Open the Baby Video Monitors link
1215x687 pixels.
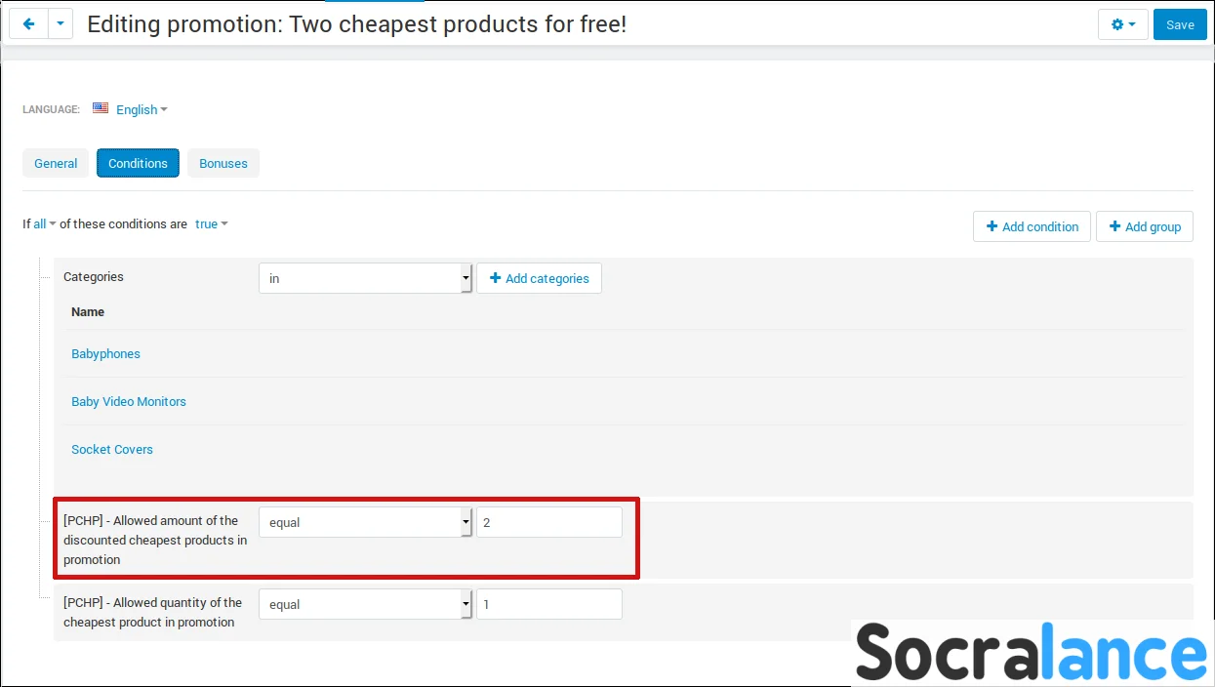(129, 401)
